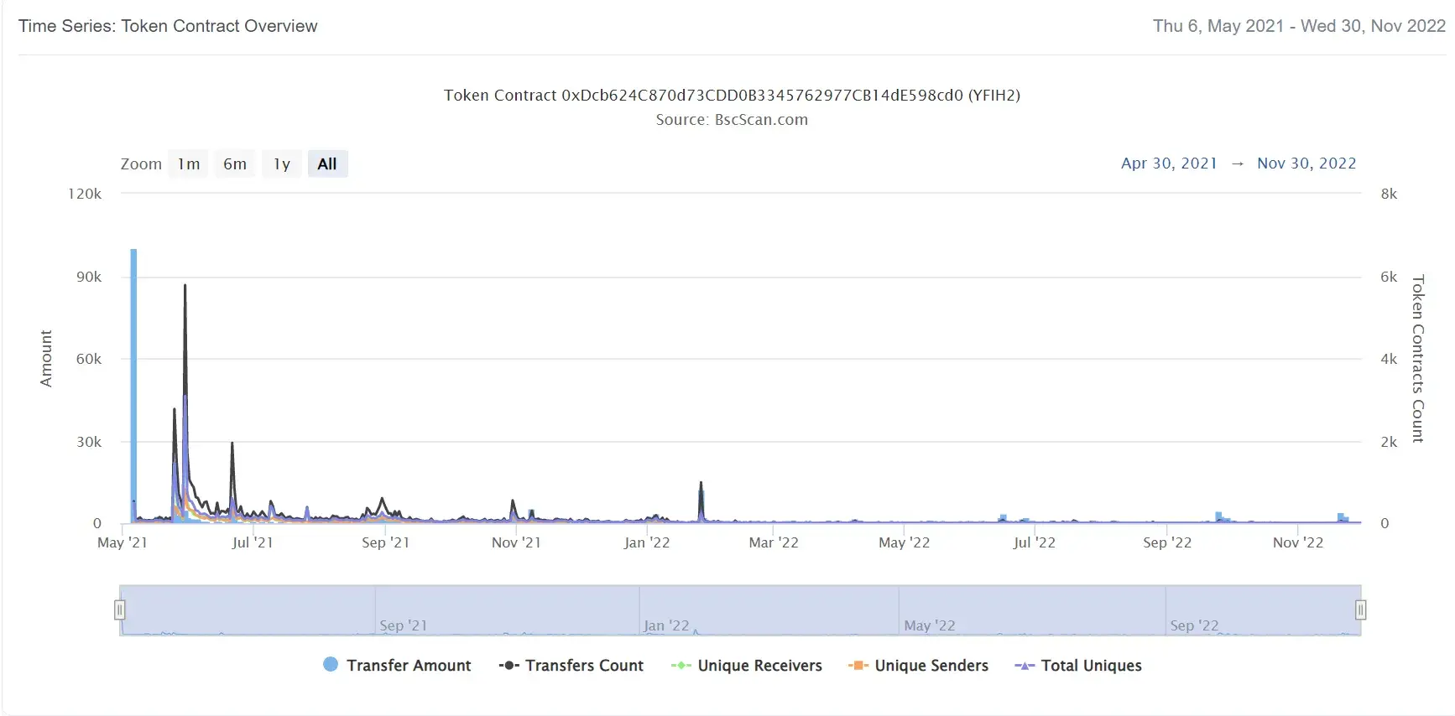The width and height of the screenshot is (1455, 716).
Task: Select the All zoom range
Action: (x=327, y=164)
